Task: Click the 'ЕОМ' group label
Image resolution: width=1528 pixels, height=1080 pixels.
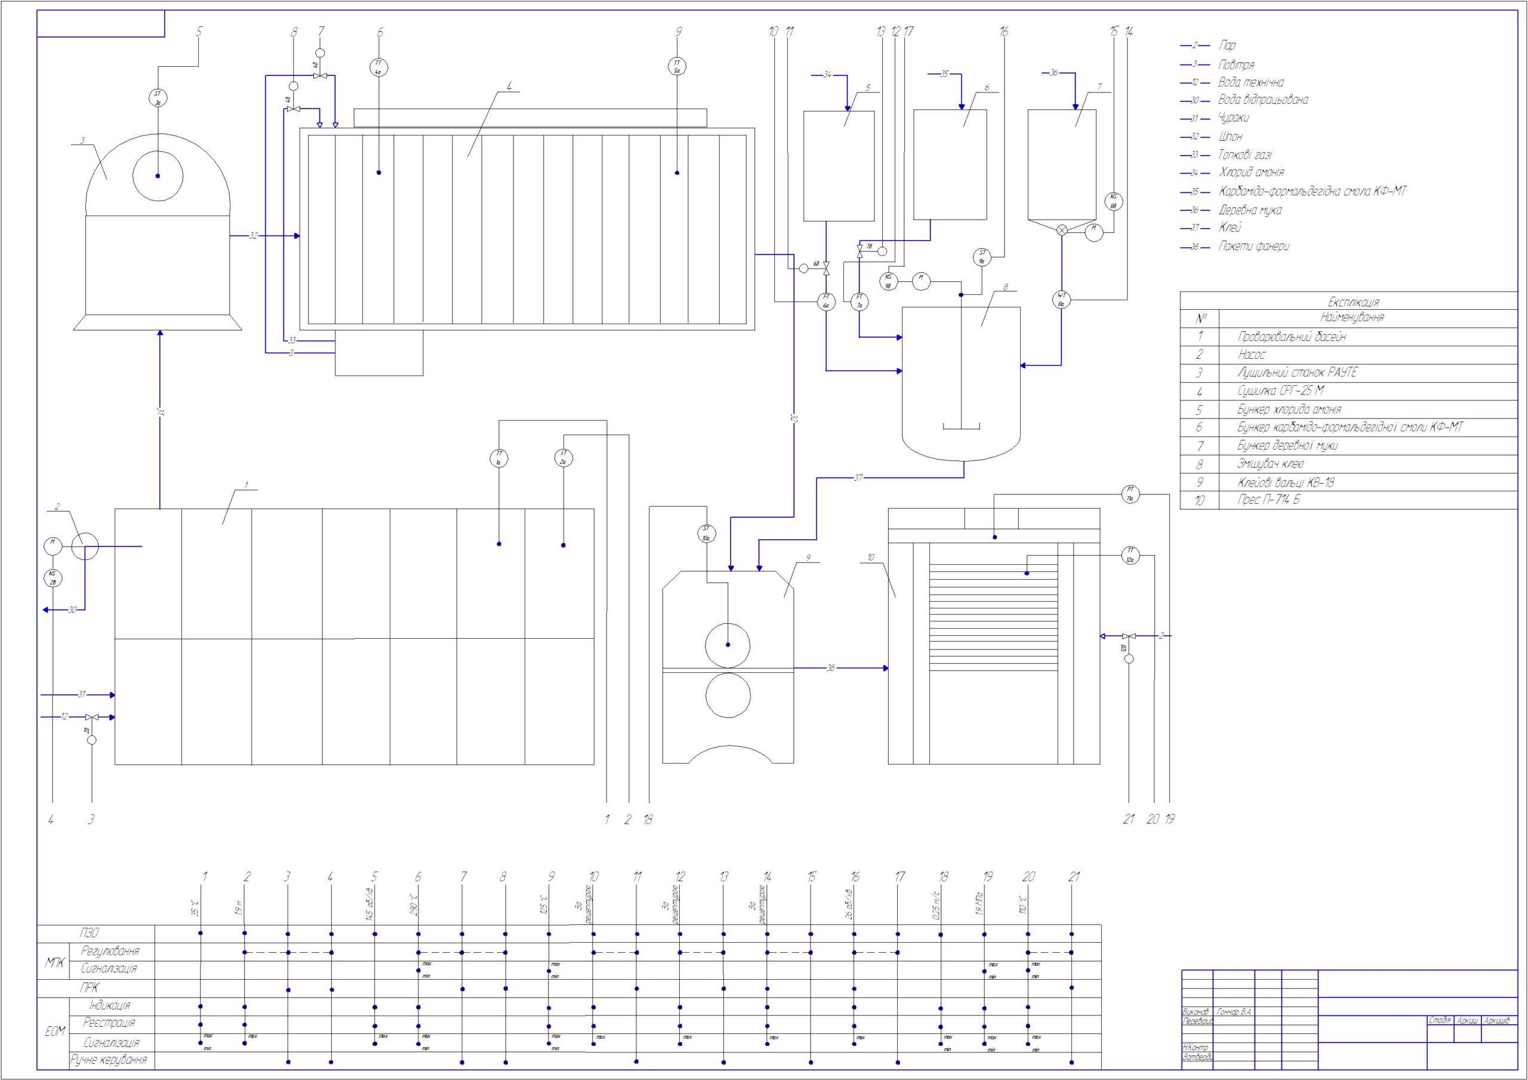Action: [56, 1032]
